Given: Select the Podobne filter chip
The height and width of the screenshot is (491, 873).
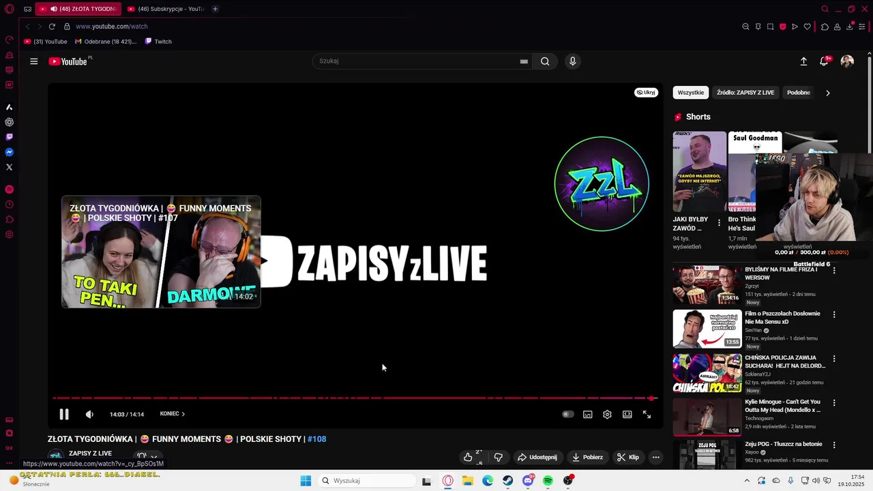Looking at the screenshot, I should click(799, 93).
